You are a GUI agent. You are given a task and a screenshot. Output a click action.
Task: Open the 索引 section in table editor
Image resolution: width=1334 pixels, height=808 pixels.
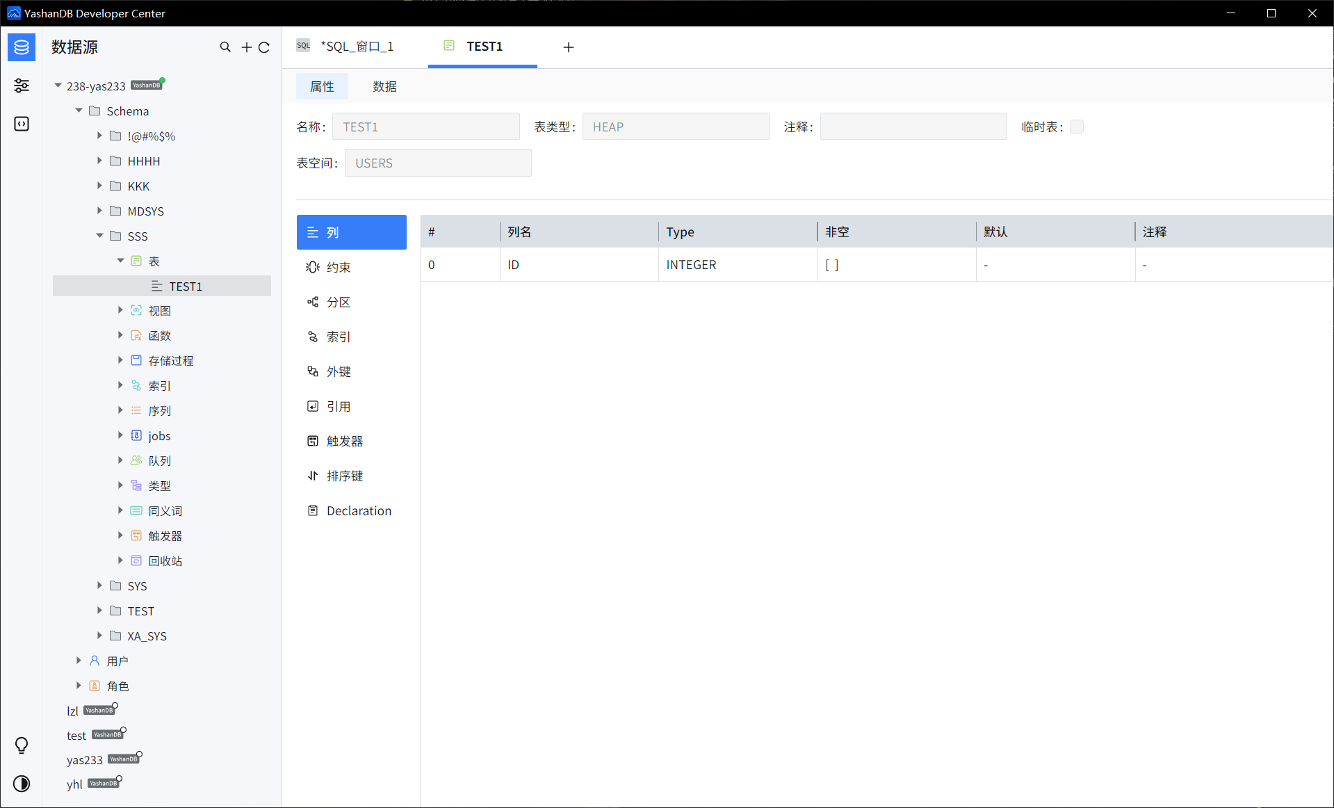click(352, 337)
